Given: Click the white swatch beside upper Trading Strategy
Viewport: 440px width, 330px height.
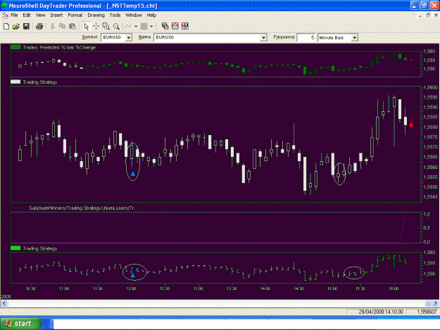Looking at the screenshot, I should pos(15,82).
